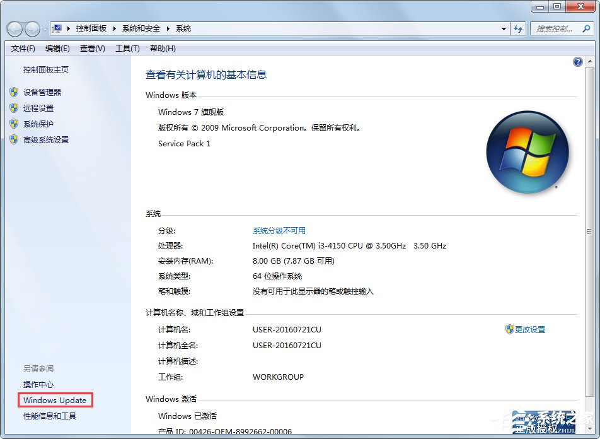Open the 工具 menu
Viewport: 600px width, 439px height.
point(127,48)
